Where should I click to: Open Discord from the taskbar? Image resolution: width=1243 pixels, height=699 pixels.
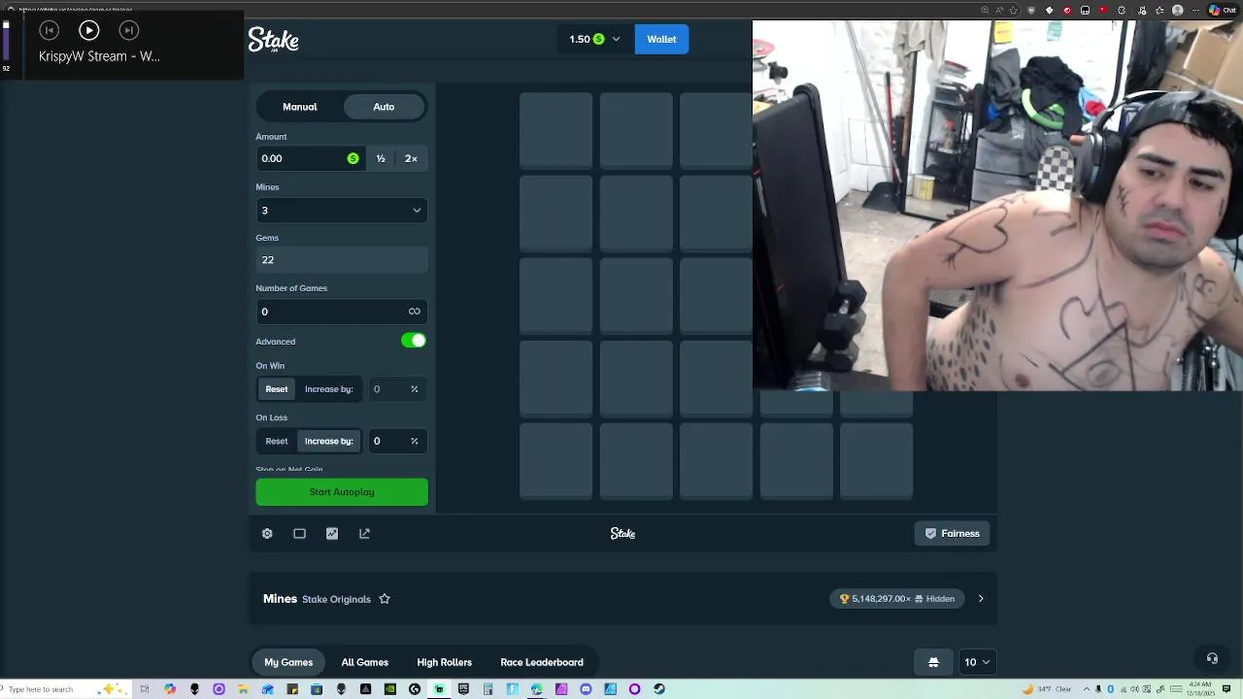(x=586, y=689)
